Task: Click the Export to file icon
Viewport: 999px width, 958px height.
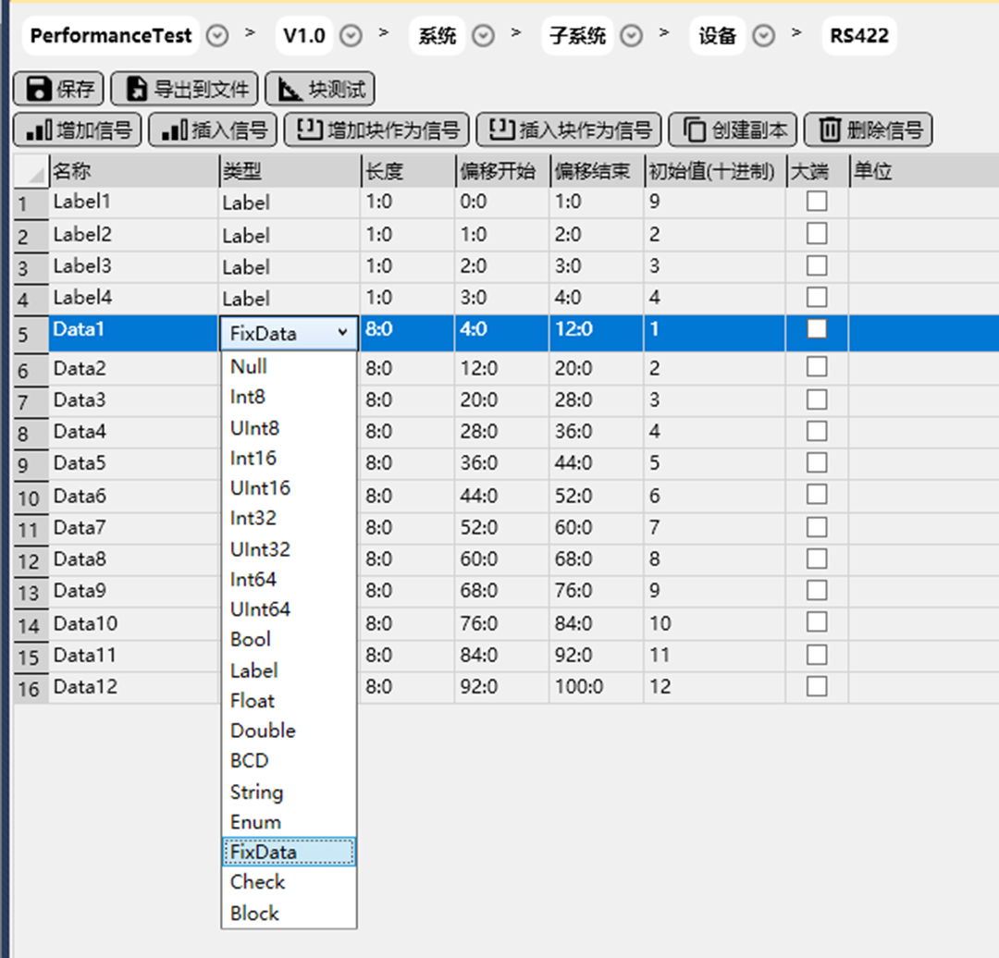Action: 137,89
